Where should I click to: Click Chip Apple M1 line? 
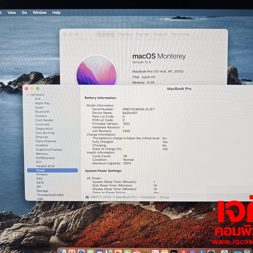click(144, 77)
